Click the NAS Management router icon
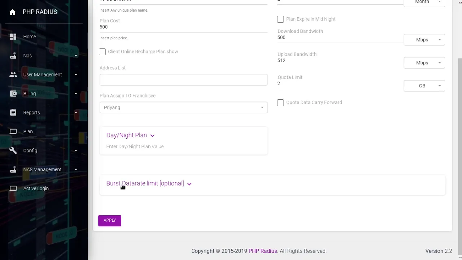The height and width of the screenshot is (260, 462). pyautogui.click(x=13, y=169)
